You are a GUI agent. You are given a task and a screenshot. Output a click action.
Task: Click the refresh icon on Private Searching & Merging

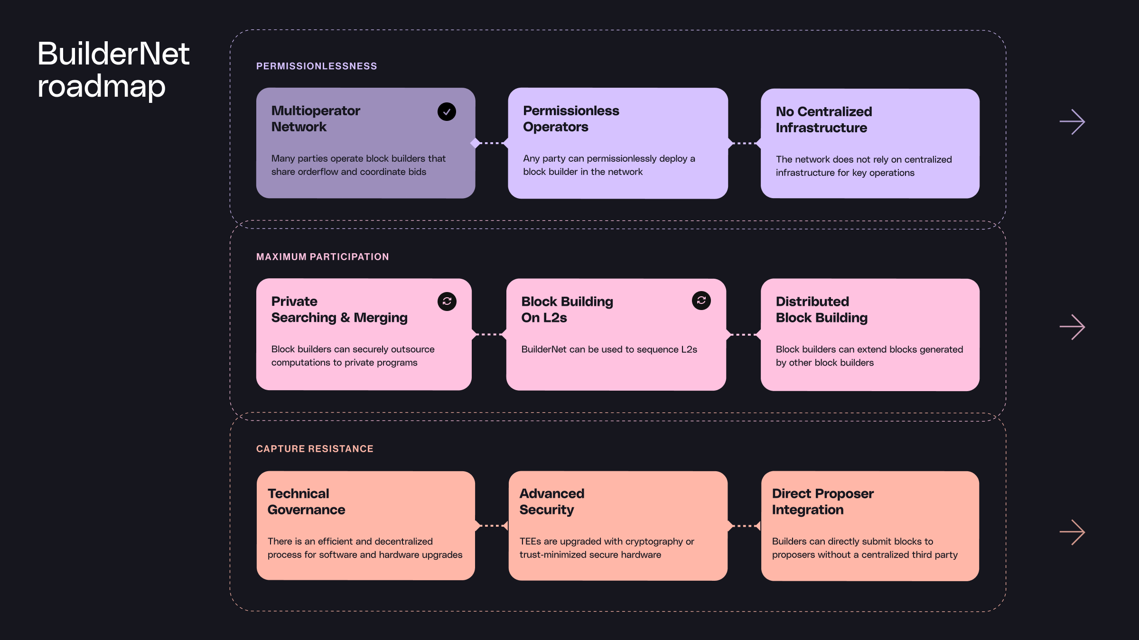coord(447,301)
